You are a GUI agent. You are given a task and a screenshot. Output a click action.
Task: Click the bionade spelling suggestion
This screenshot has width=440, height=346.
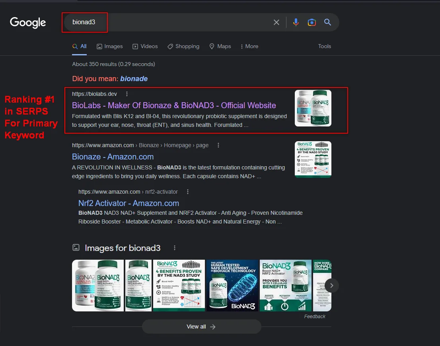point(134,79)
